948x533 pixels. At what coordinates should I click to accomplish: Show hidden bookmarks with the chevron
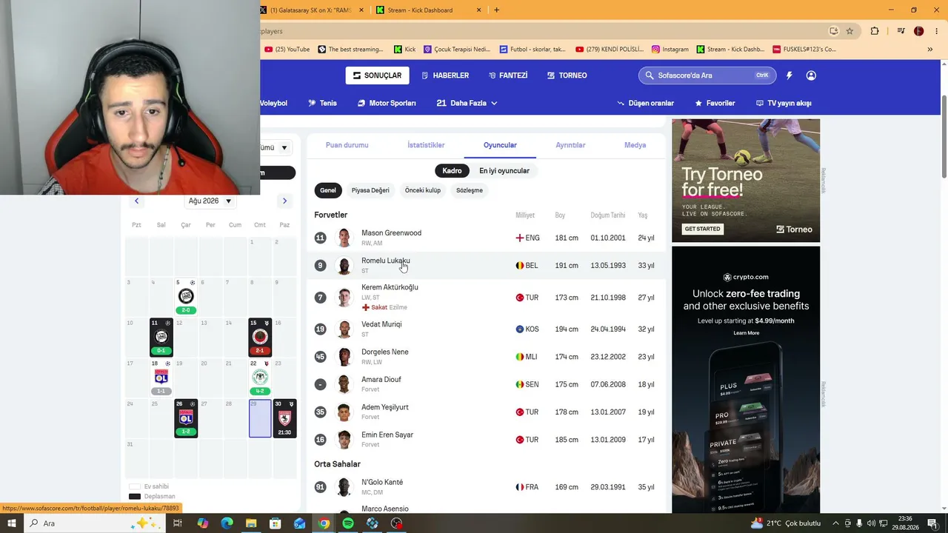(930, 50)
